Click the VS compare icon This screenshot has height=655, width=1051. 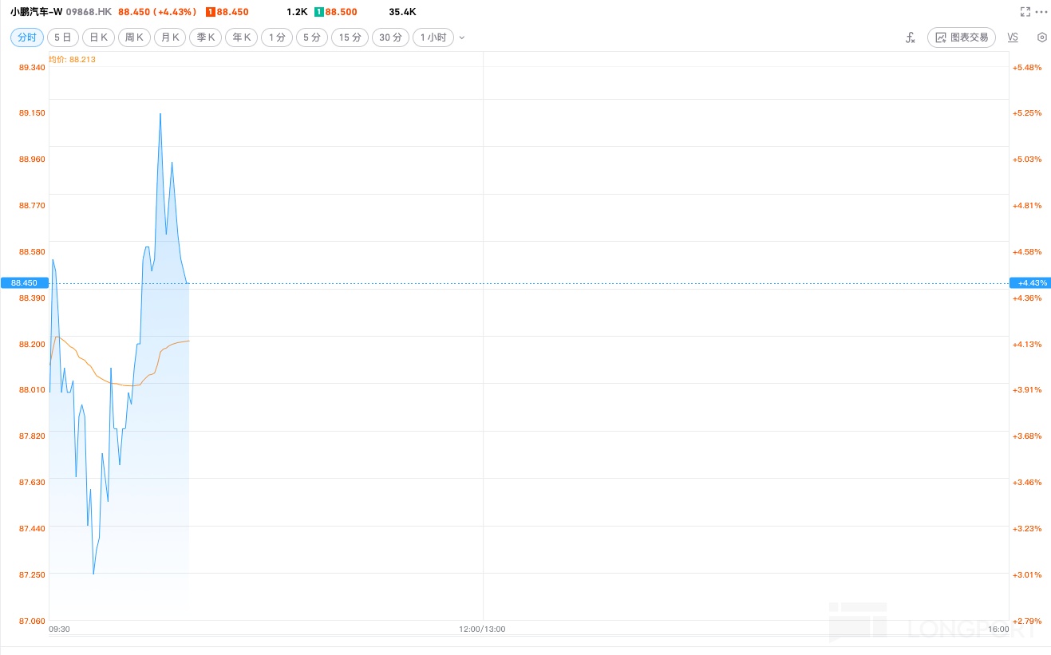[1013, 37]
